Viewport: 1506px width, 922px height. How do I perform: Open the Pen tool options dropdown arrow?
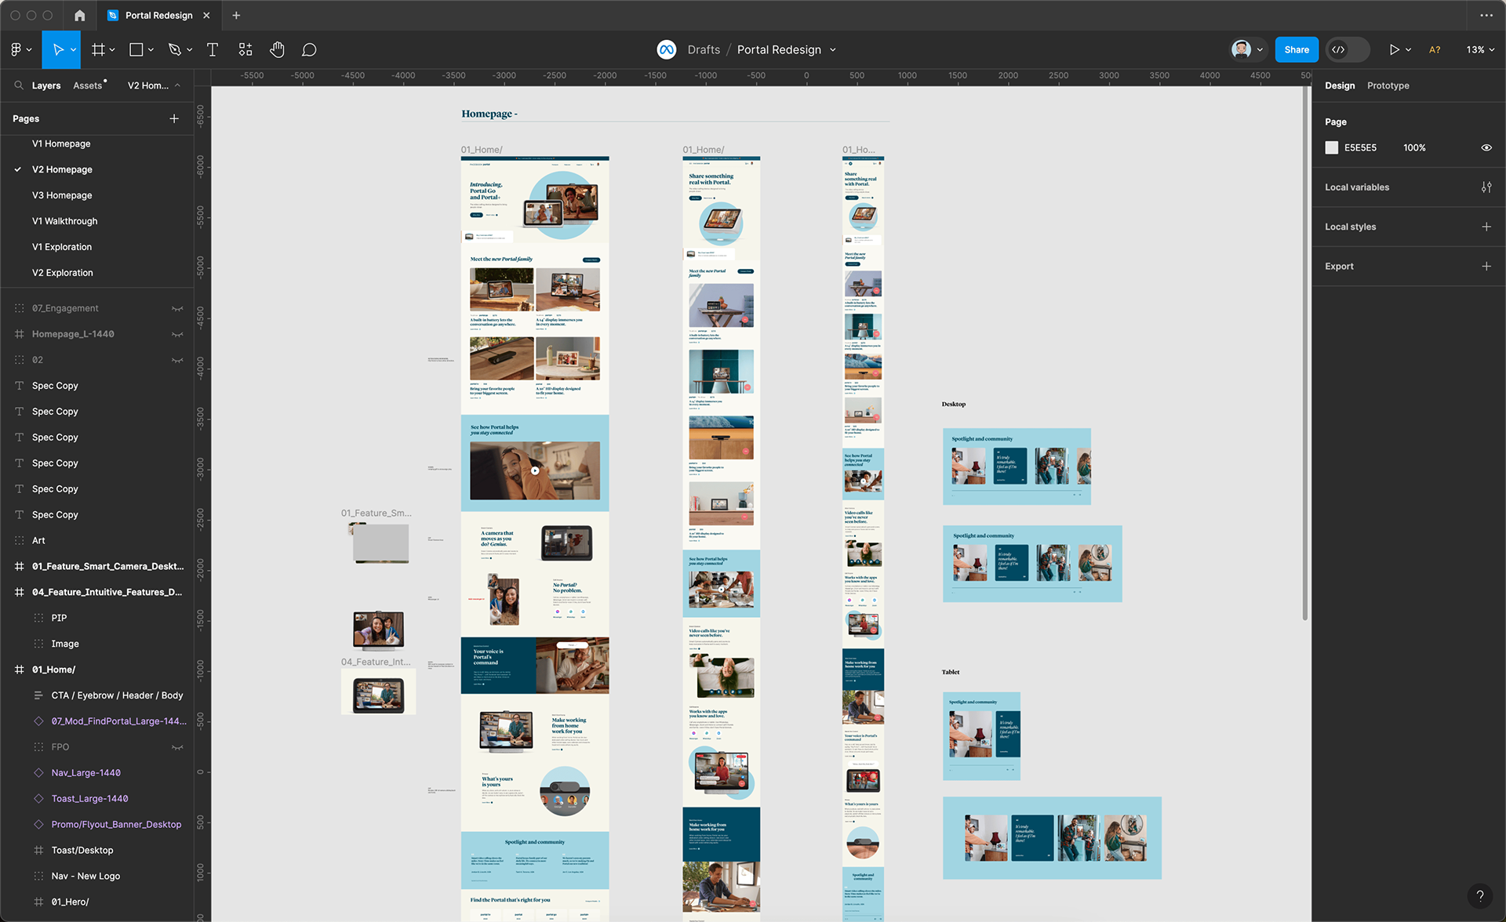click(189, 49)
